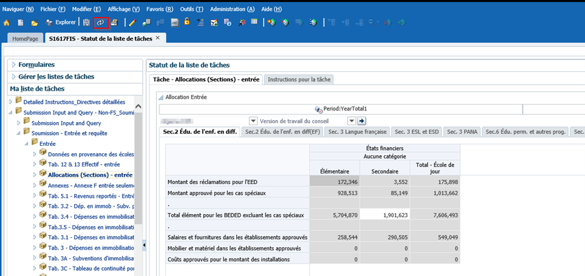The image size is (585, 276).
Task: Click the New document icon
Action: (x=21, y=23)
